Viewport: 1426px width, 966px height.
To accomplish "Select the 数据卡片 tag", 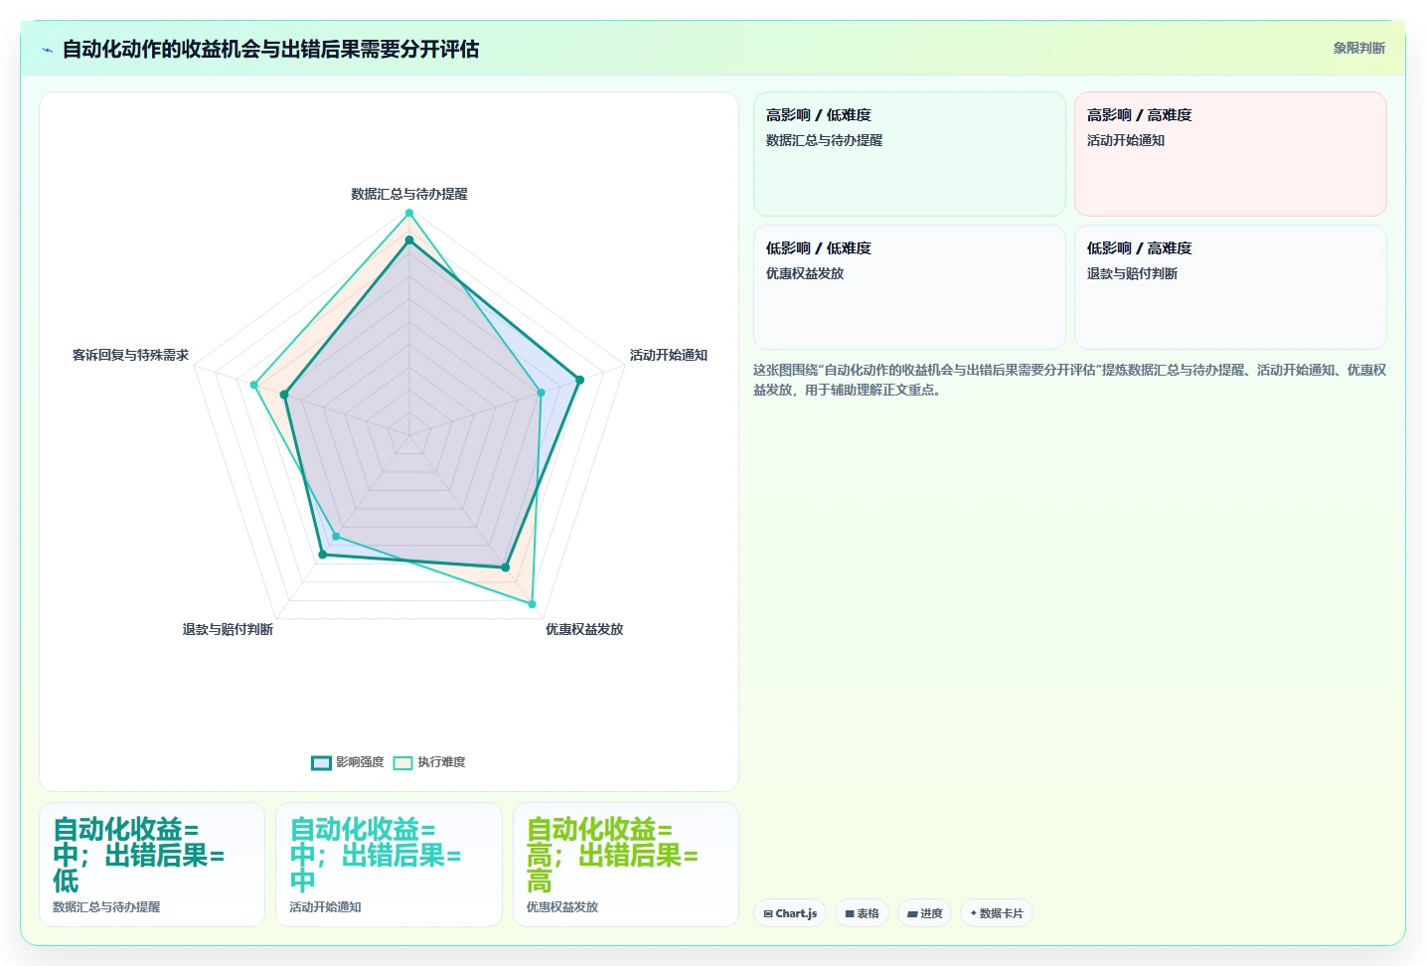I will 996,913.
